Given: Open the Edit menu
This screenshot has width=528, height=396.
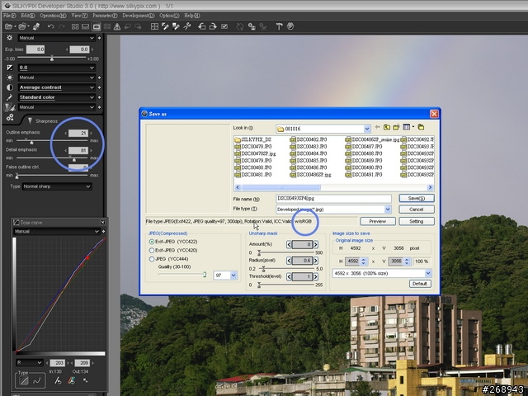Looking at the screenshot, I should pyautogui.click(x=27, y=16).
